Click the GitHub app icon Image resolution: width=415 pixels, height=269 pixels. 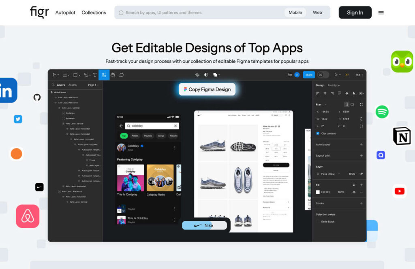point(37,97)
